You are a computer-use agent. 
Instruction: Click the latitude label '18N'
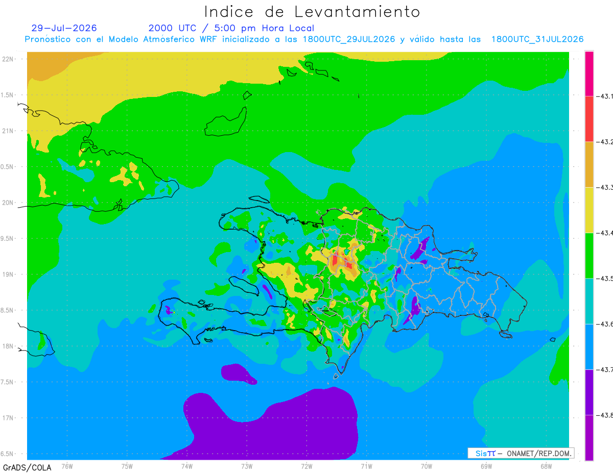[8, 346]
